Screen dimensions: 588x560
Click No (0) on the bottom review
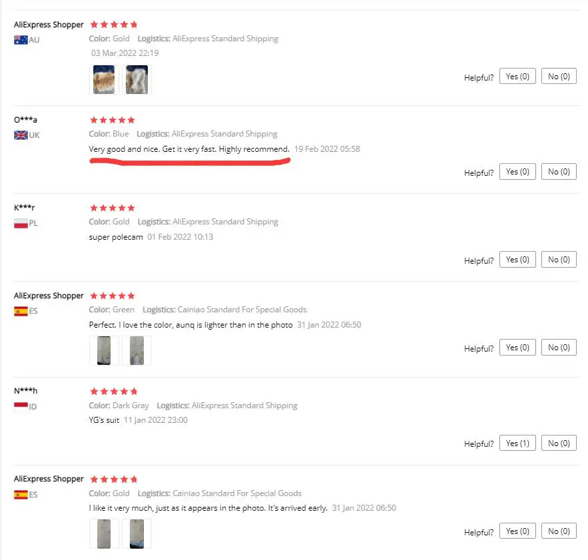[559, 531]
